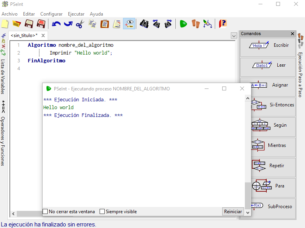Run the algorithm with the green play button
Screen dimensions: 305x228
183,24
